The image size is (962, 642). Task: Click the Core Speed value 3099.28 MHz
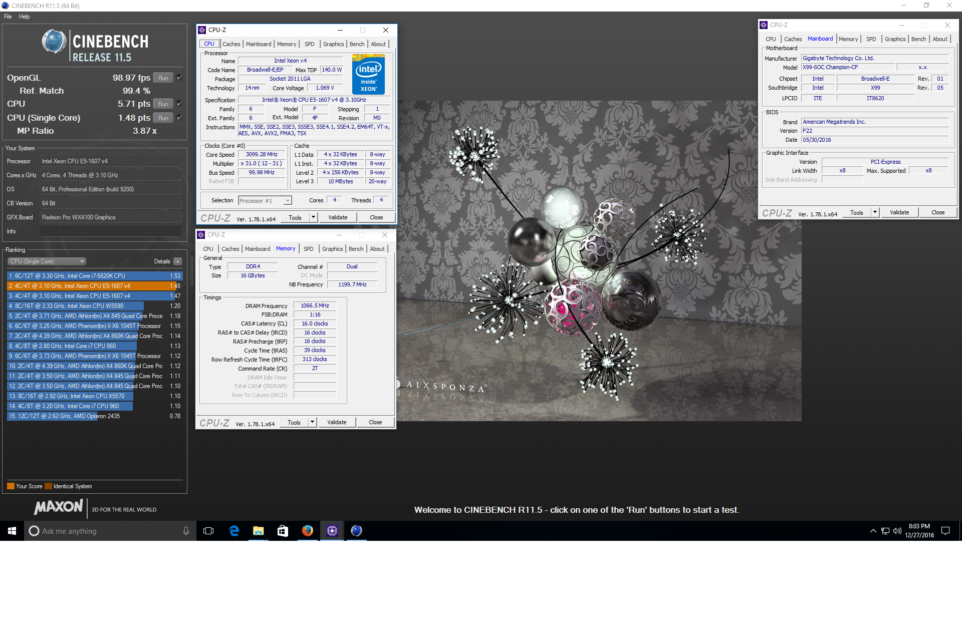point(262,155)
